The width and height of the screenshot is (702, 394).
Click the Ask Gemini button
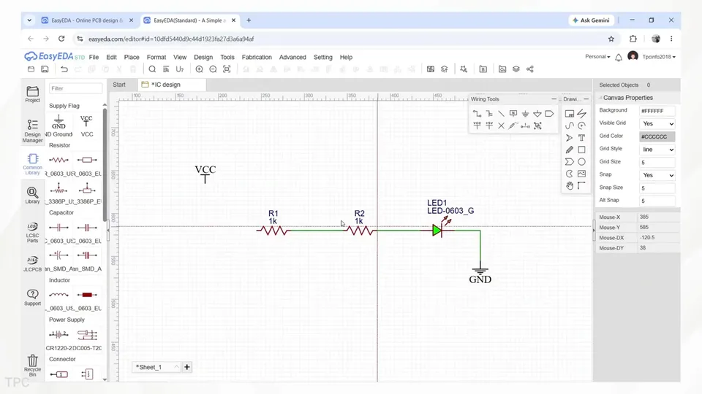click(x=591, y=20)
